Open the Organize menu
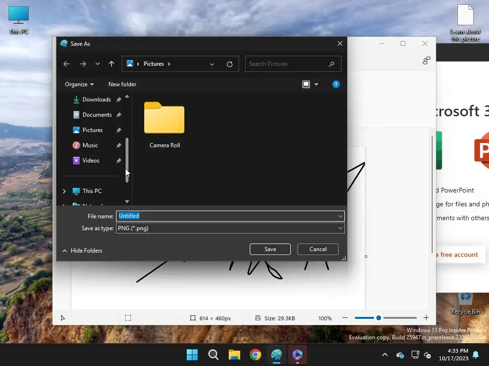Viewport: 489px width, 366px height. (x=79, y=84)
